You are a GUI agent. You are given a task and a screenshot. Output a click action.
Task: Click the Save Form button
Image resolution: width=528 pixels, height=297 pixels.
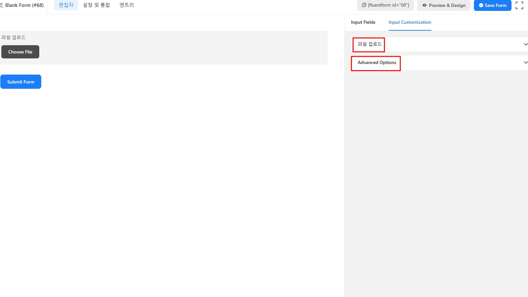pos(492,5)
